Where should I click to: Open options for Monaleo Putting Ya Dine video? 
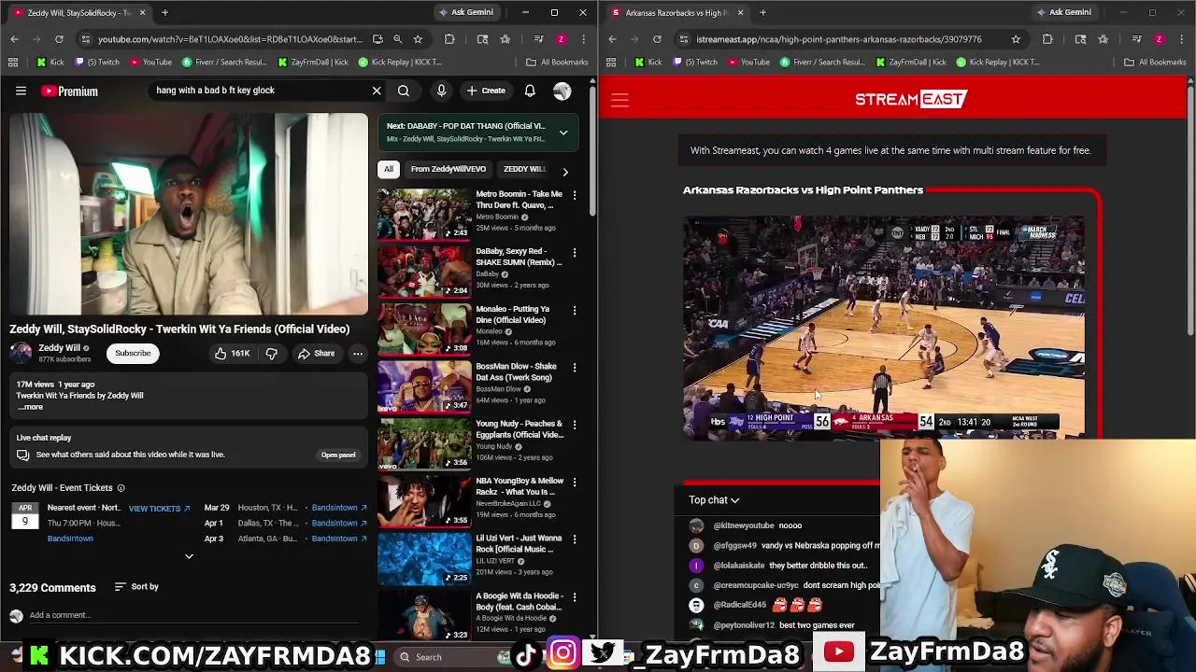point(575,310)
